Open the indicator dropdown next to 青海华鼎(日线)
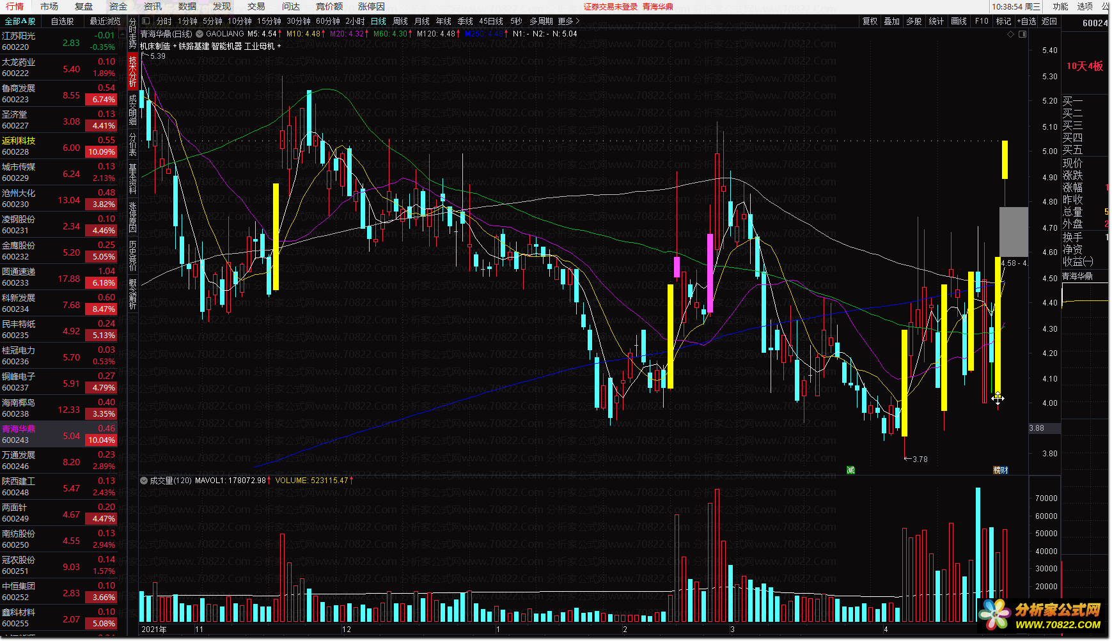Screen dimensions: 1112x641 200,34
